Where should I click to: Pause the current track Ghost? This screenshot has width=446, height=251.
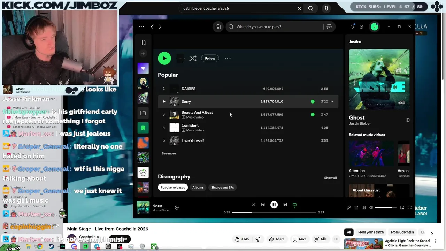point(274,205)
